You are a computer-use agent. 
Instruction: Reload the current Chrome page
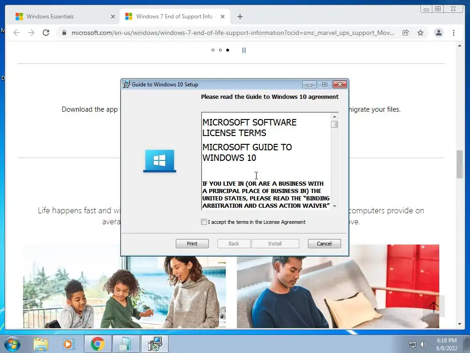[46, 33]
